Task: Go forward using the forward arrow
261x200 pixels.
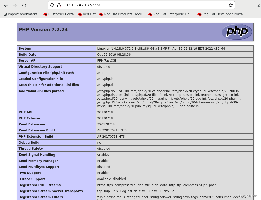Action: point(15,5)
